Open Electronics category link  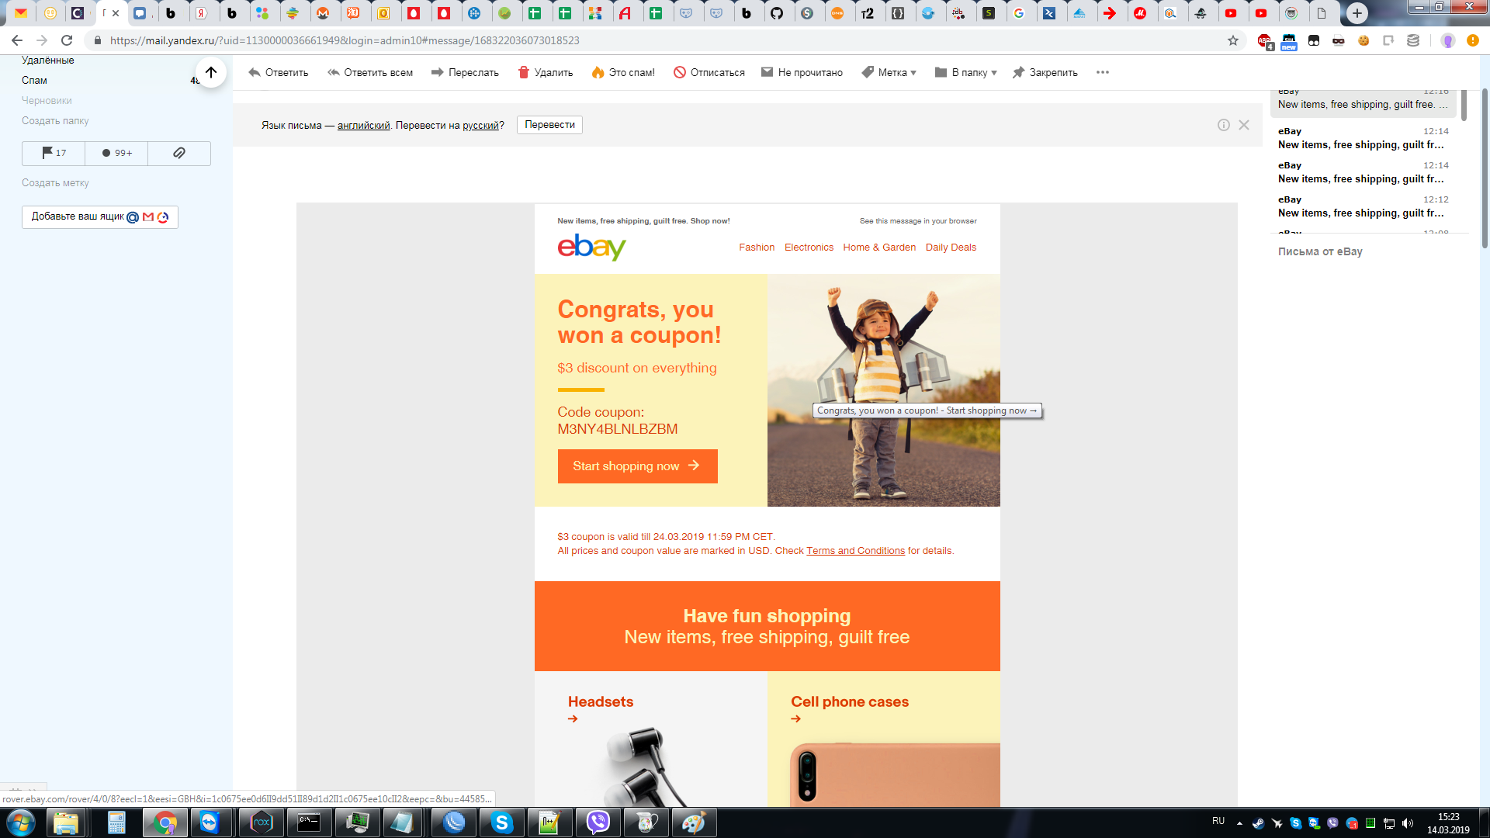click(809, 248)
